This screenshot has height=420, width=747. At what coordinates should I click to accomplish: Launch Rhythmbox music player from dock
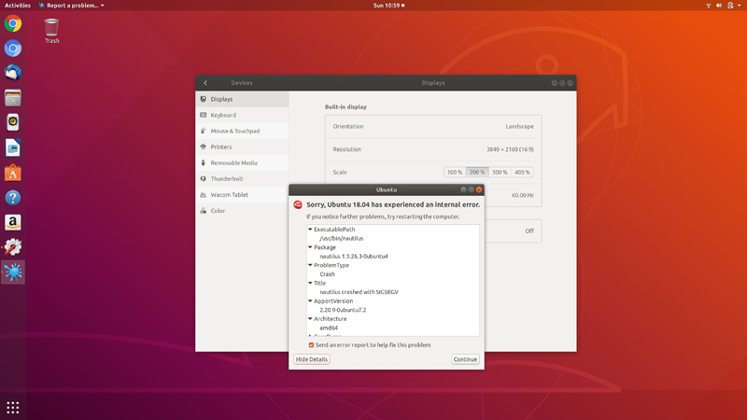pos(13,122)
